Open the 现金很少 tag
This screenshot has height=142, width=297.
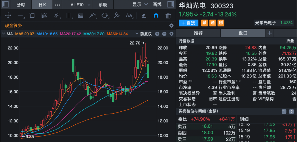[13, 26]
